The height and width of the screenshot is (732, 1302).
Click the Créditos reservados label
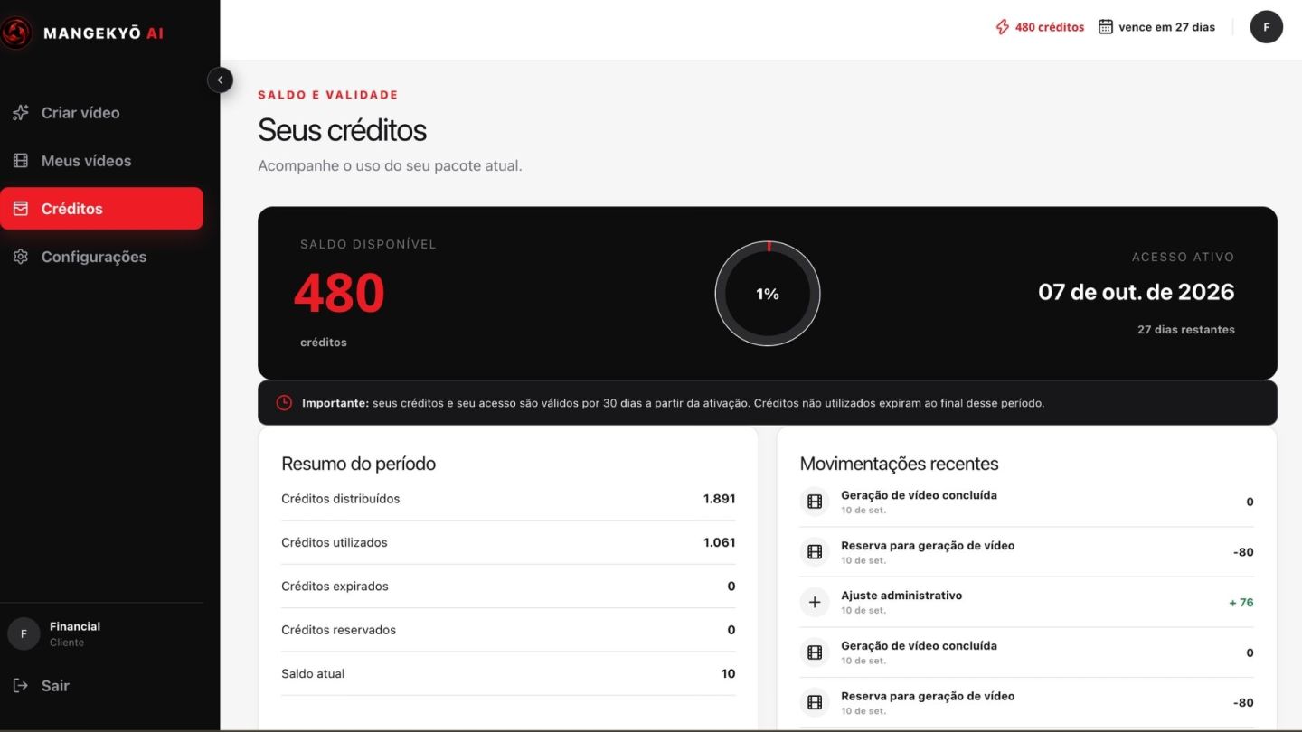pos(338,630)
